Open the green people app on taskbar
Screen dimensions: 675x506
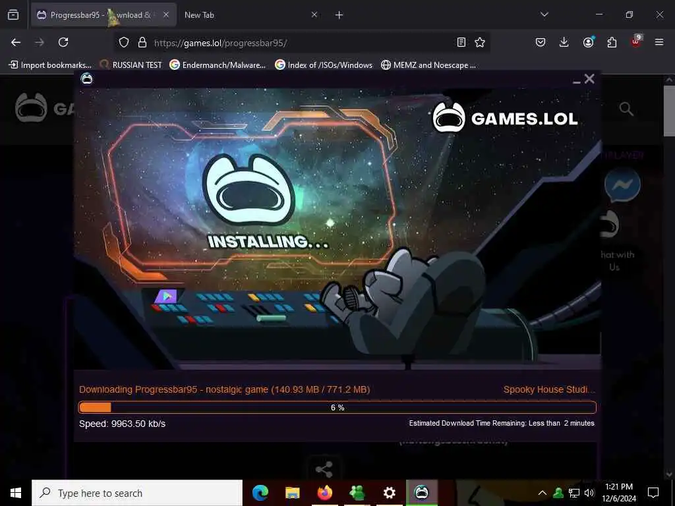pyautogui.click(x=357, y=493)
